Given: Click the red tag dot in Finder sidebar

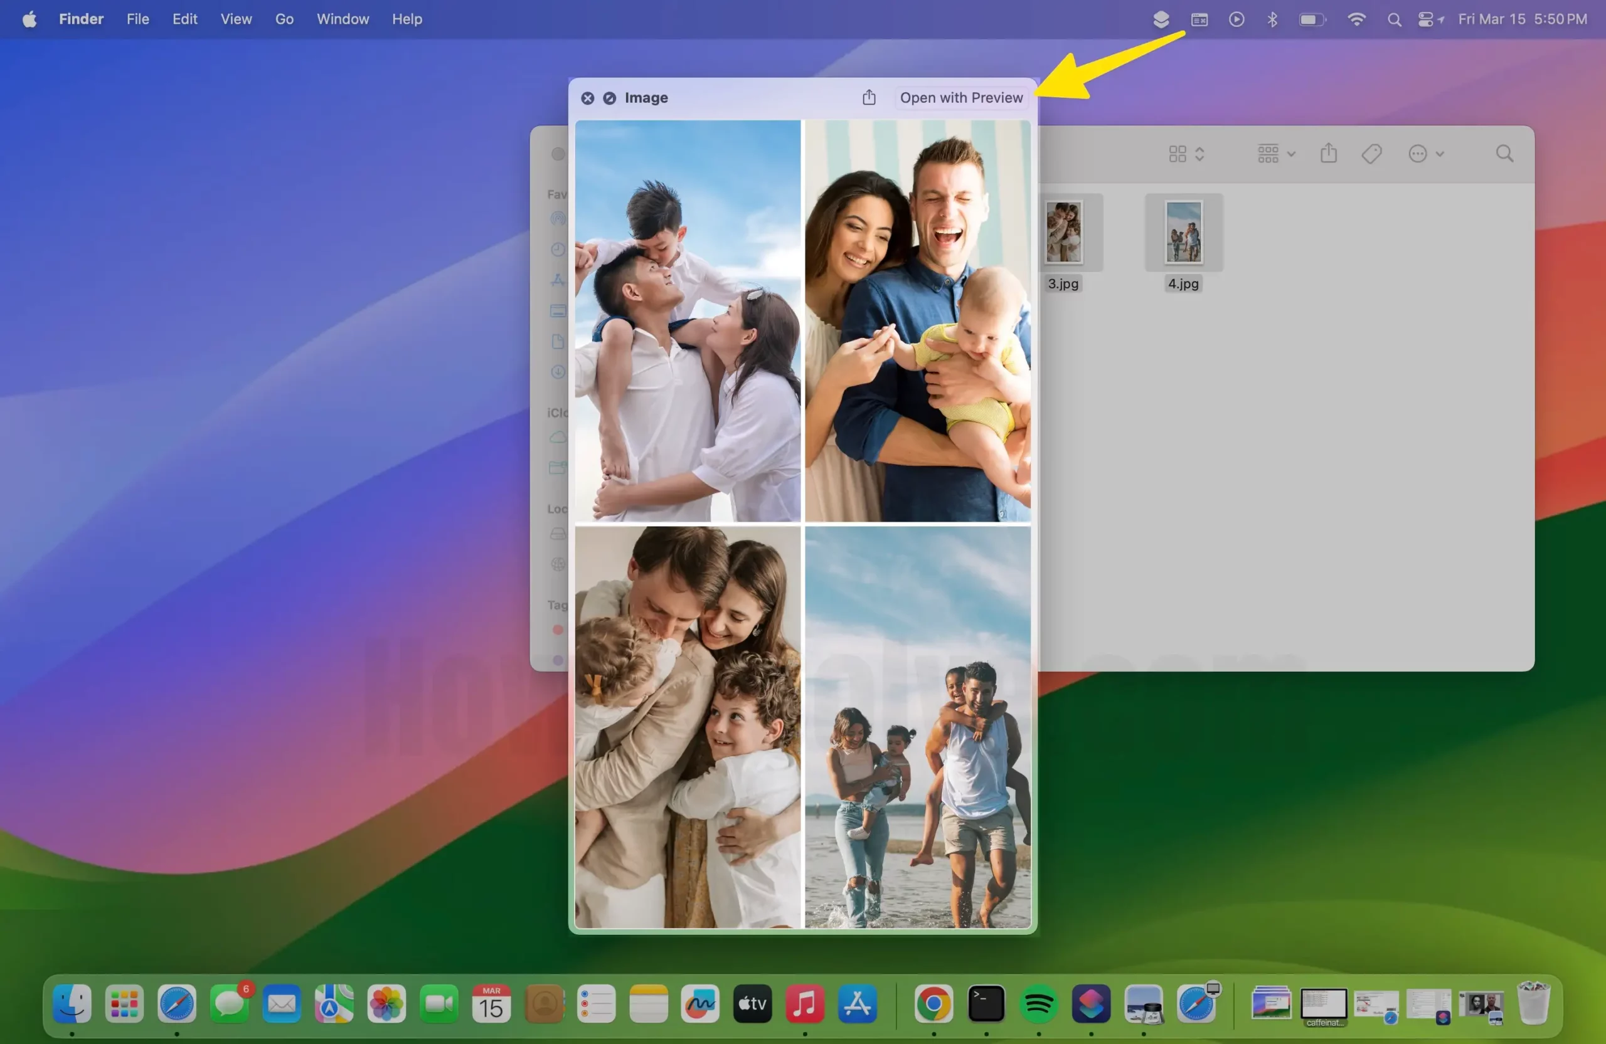Looking at the screenshot, I should click(x=557, y=630).
